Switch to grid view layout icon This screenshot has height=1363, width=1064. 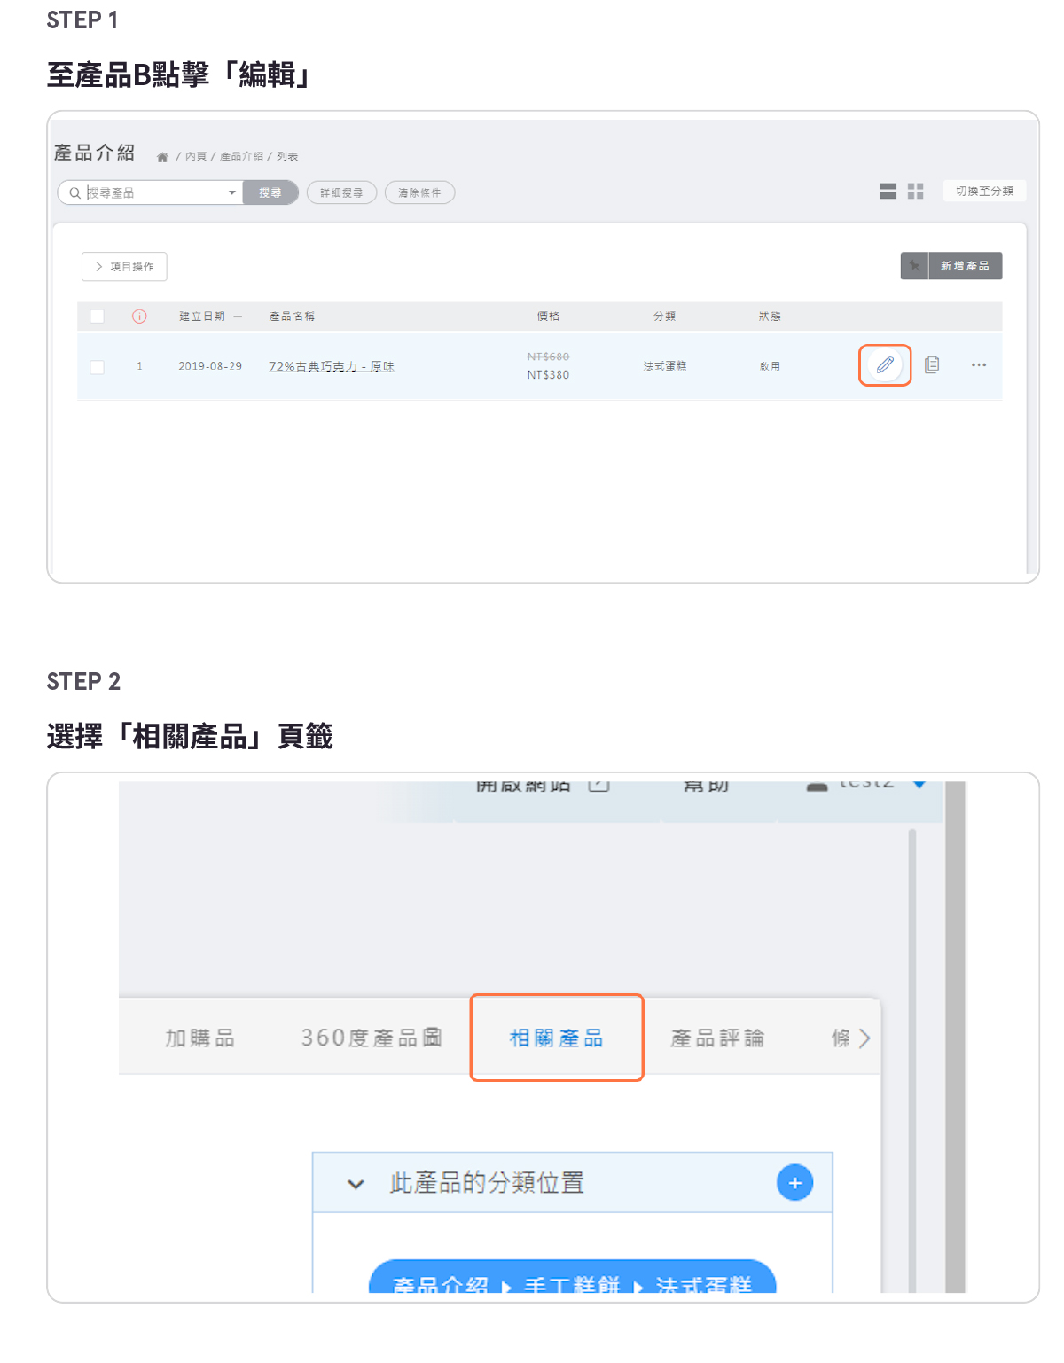tap(915, 192)
